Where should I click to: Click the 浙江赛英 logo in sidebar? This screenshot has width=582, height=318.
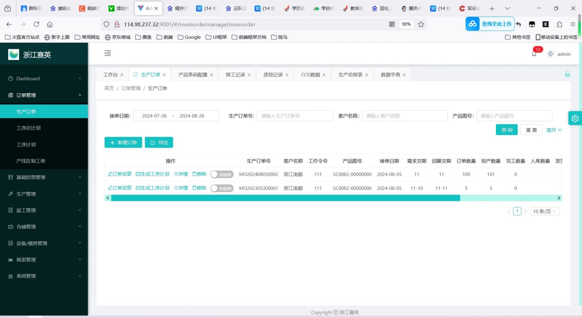click(14, 54)
